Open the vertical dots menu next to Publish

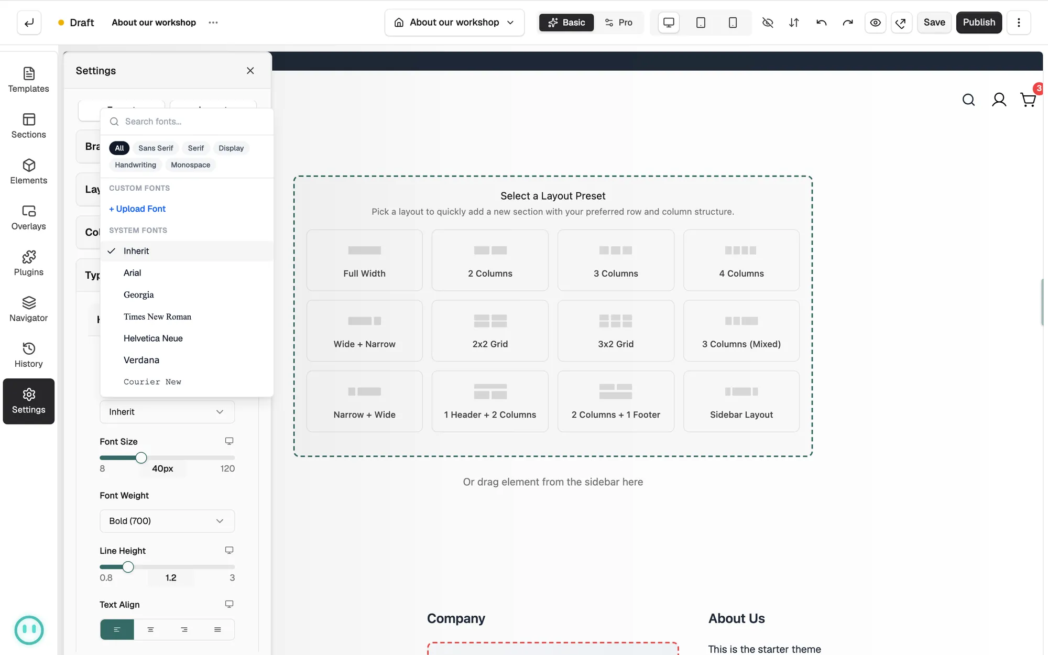[x=1019, y=23]
